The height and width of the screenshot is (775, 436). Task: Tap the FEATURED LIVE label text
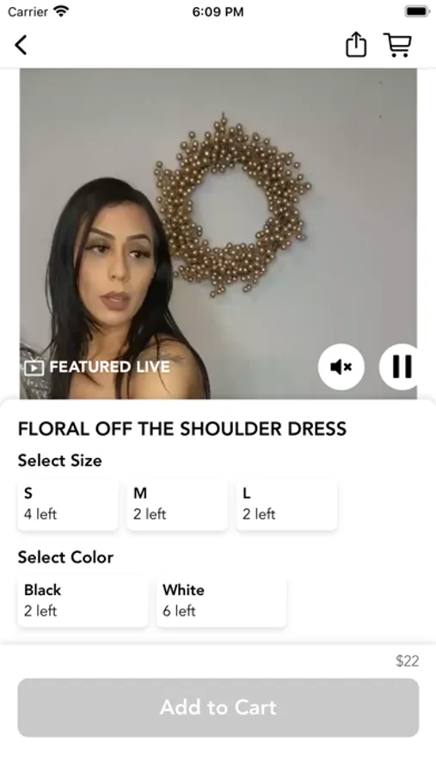[x=109, y=367]
